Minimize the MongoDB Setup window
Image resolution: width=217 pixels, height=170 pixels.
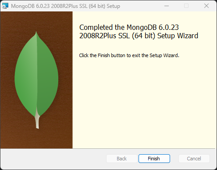(x=167, y=6)
